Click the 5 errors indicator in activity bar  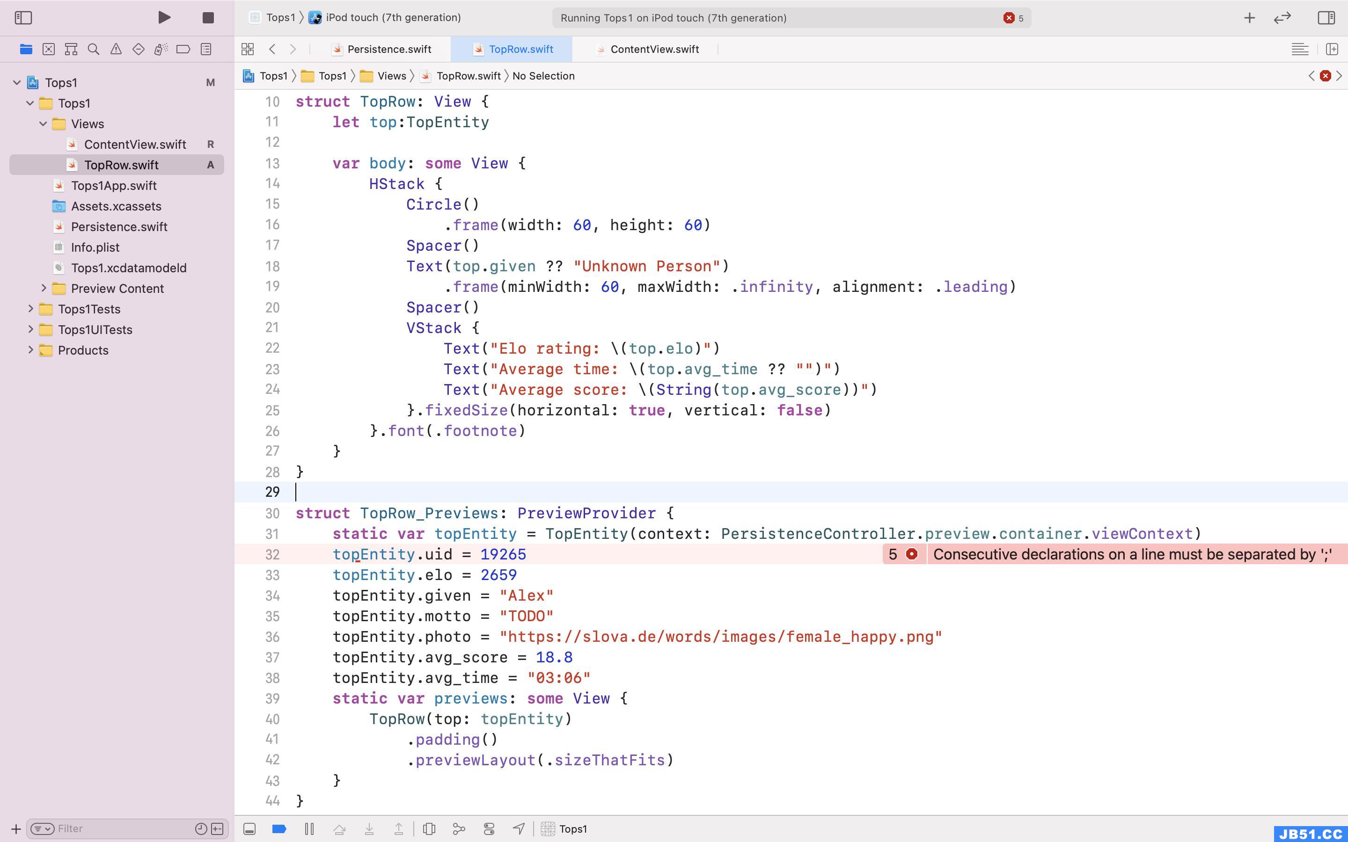pyautogui.click(x=1013, y=18)
